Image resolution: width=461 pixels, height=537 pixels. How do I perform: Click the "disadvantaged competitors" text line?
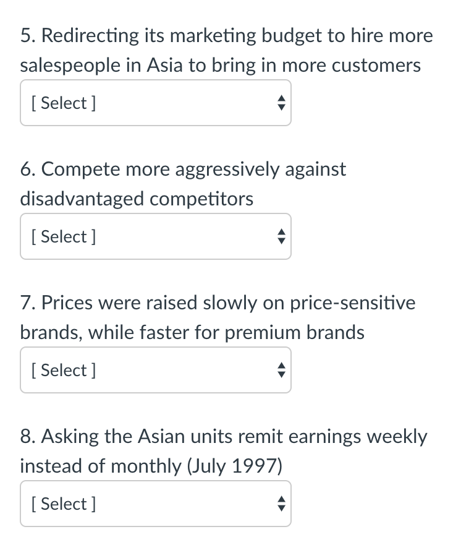(137, 199)
